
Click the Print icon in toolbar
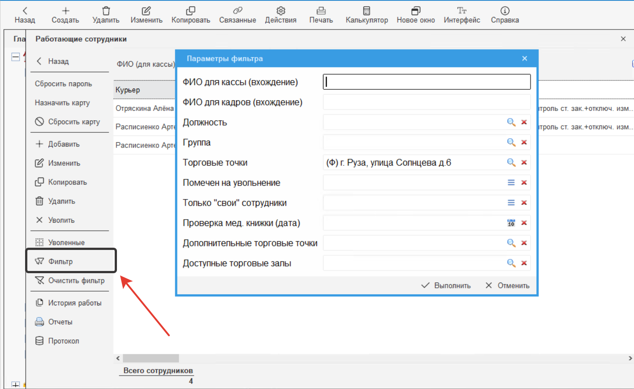coord(321,15)
